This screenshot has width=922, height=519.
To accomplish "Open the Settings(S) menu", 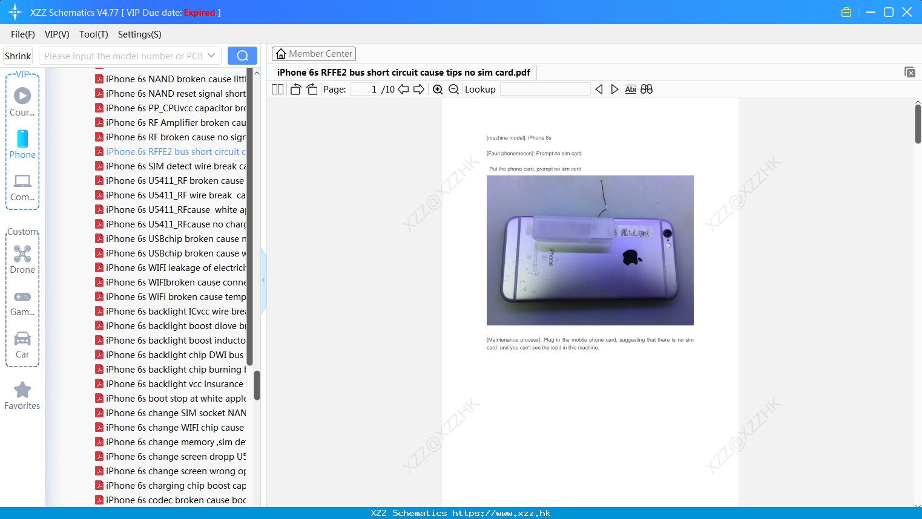I will pyautogui.click(x=140, y=34).
